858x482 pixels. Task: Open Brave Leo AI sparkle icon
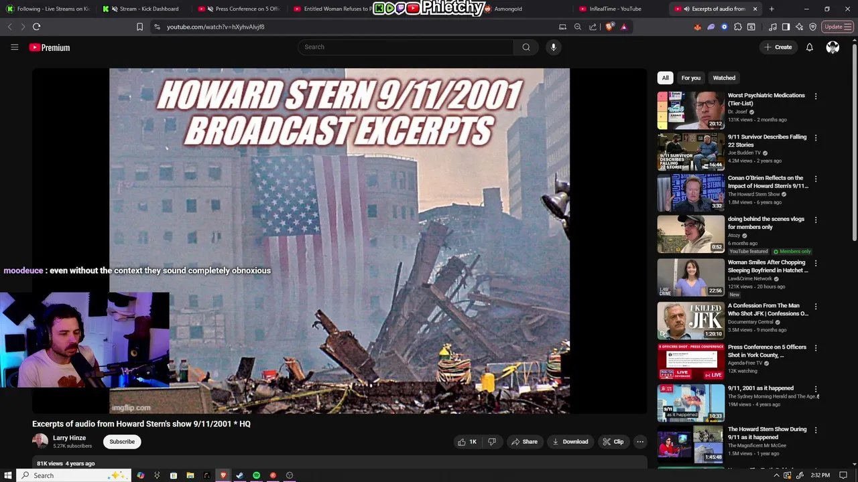(x=800, y=27)
